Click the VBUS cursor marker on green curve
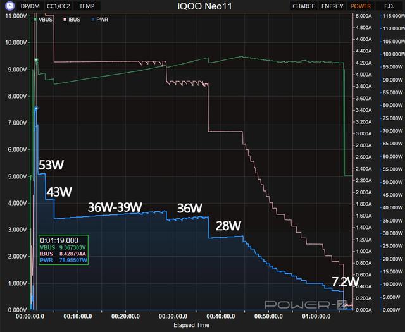The height and width of the screenshot is (332, 405). 37,60
